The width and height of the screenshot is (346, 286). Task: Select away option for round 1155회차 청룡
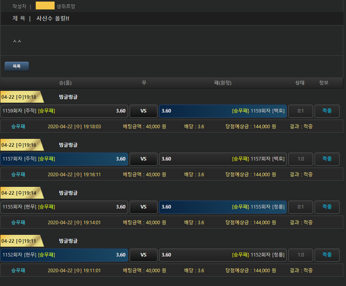223,207
